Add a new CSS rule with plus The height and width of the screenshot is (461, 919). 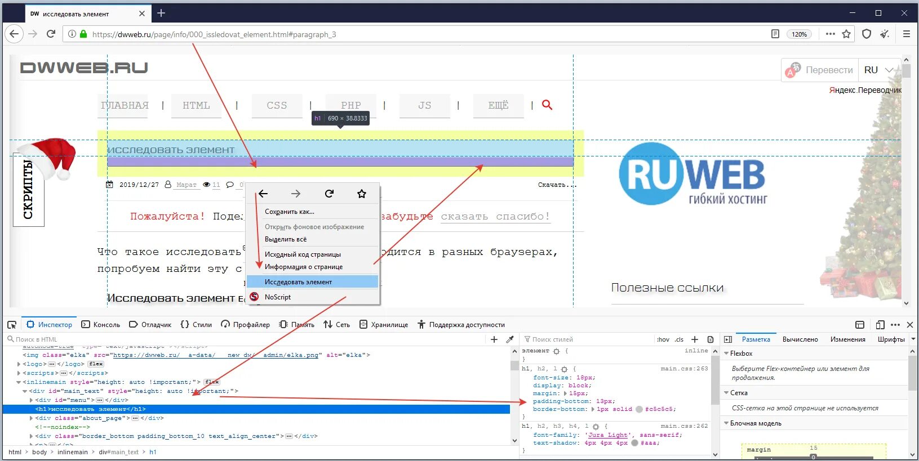click(695, 339)
